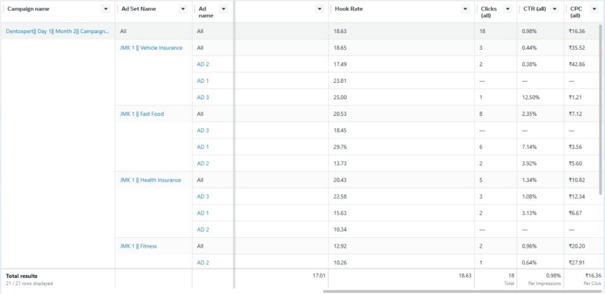Click the horizontal scrollbar at the table bottom
This screenshot has height=294, width=605.
pos(462,291)
